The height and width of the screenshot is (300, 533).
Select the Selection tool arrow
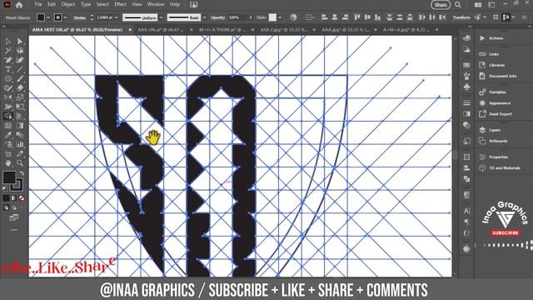(8, 42)
